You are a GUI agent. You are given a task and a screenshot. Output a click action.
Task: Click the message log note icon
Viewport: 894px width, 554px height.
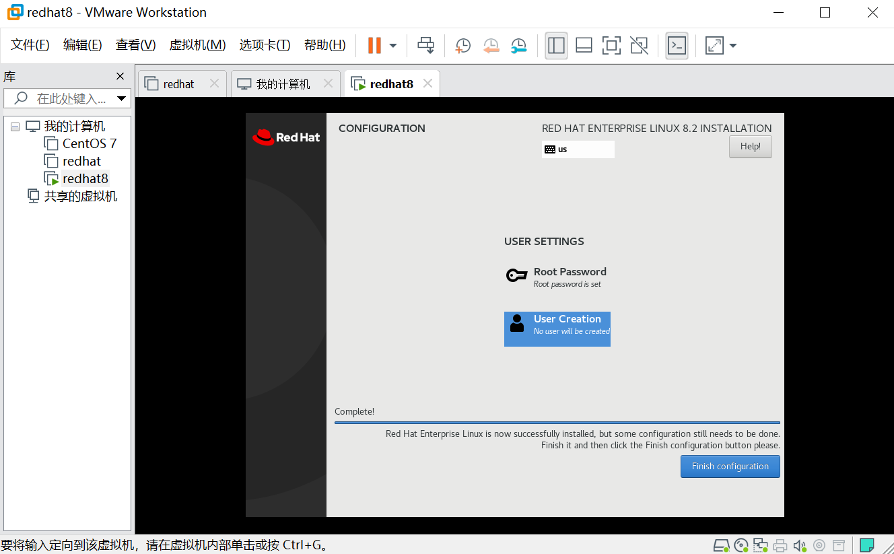pos(867,545)
